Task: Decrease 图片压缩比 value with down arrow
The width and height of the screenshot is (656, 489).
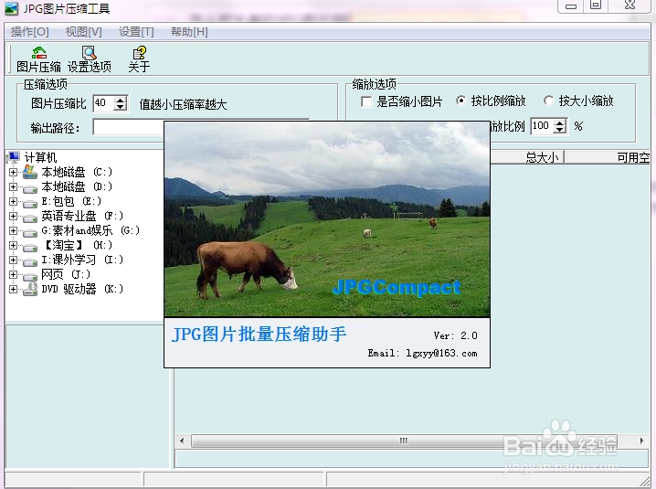Action: coord(121,107)
